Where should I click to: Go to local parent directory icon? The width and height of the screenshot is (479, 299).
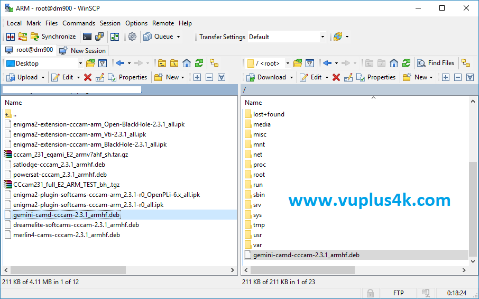click(x=162, y=64)
